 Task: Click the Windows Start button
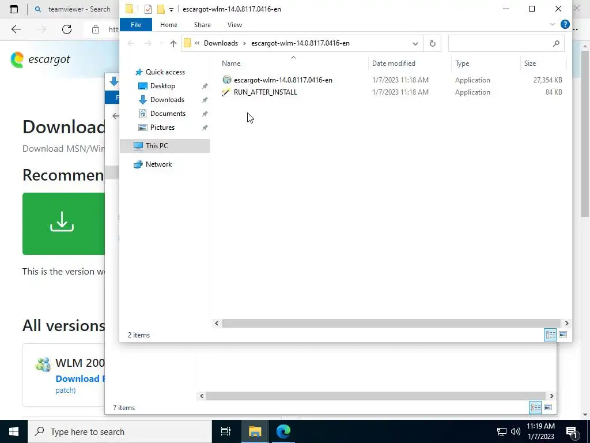click(x=14, y=431)
